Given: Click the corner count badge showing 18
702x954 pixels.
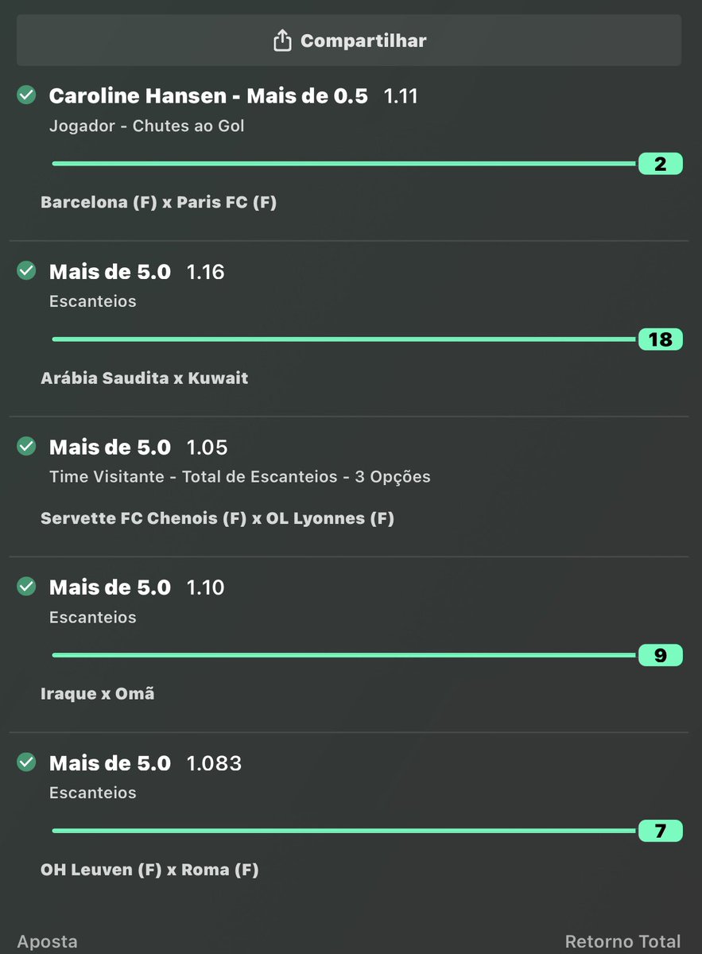Looking at the screenshot, I should point(660,339).
